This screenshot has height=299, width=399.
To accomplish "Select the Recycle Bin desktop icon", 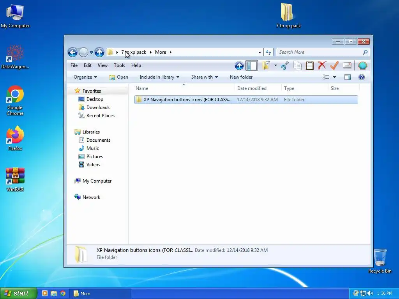I will (x=380, y=261).
